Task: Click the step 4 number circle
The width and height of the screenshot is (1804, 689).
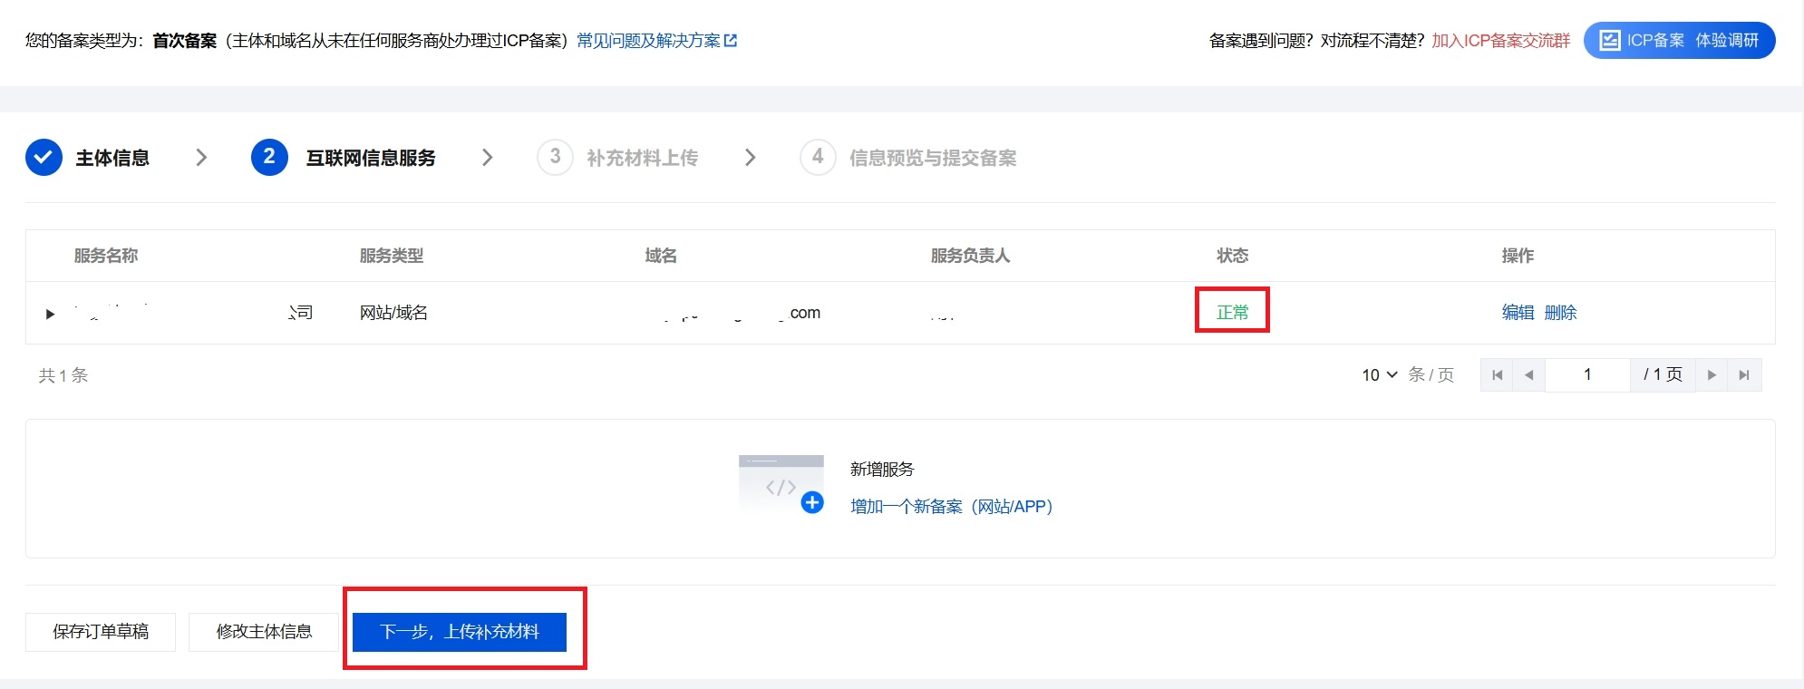Action: click(x=818, y=158)
